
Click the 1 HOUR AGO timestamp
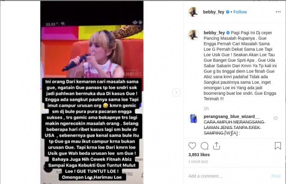(198, 162)
